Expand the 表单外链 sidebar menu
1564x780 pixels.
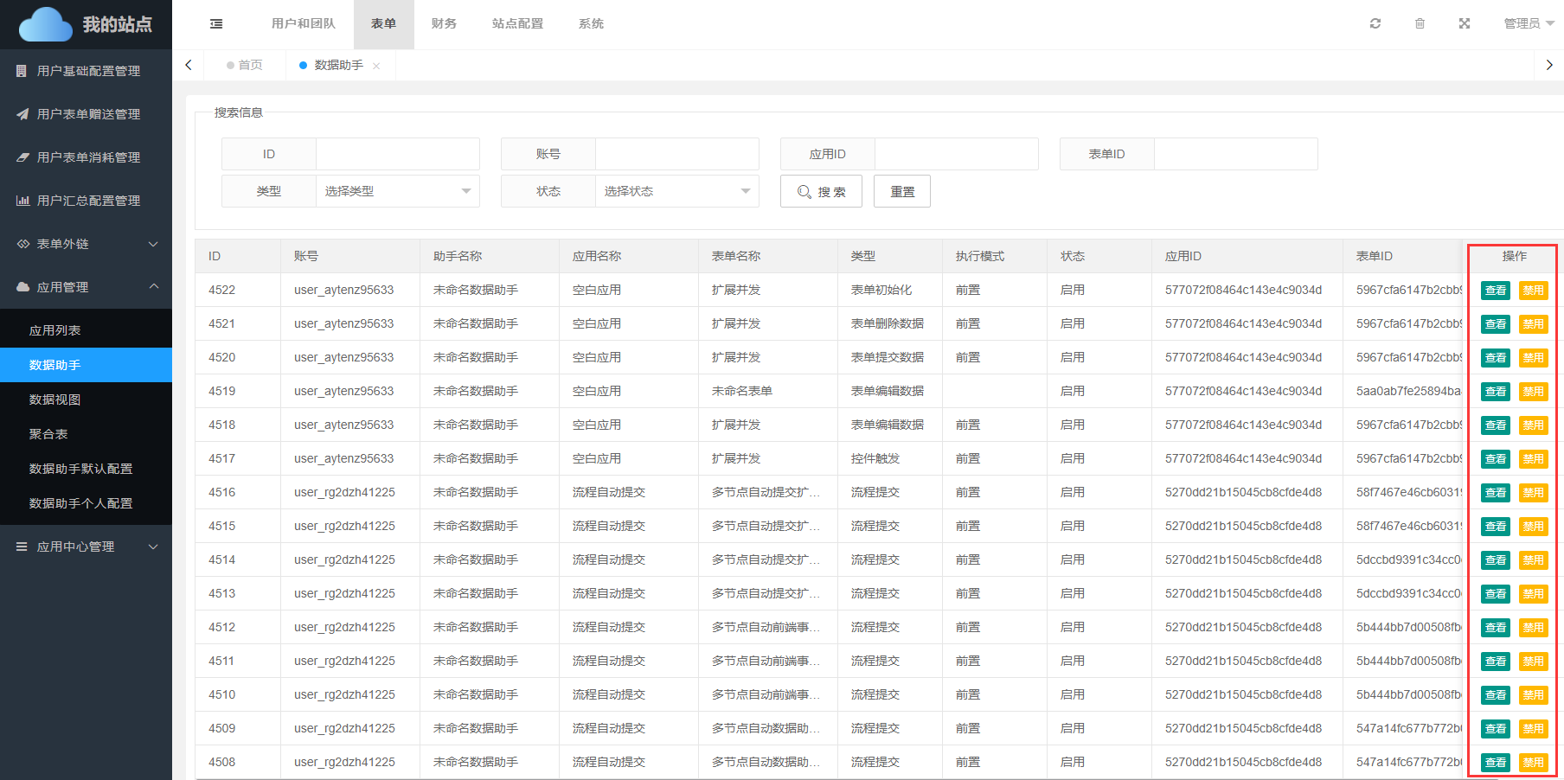click(87, 244)
